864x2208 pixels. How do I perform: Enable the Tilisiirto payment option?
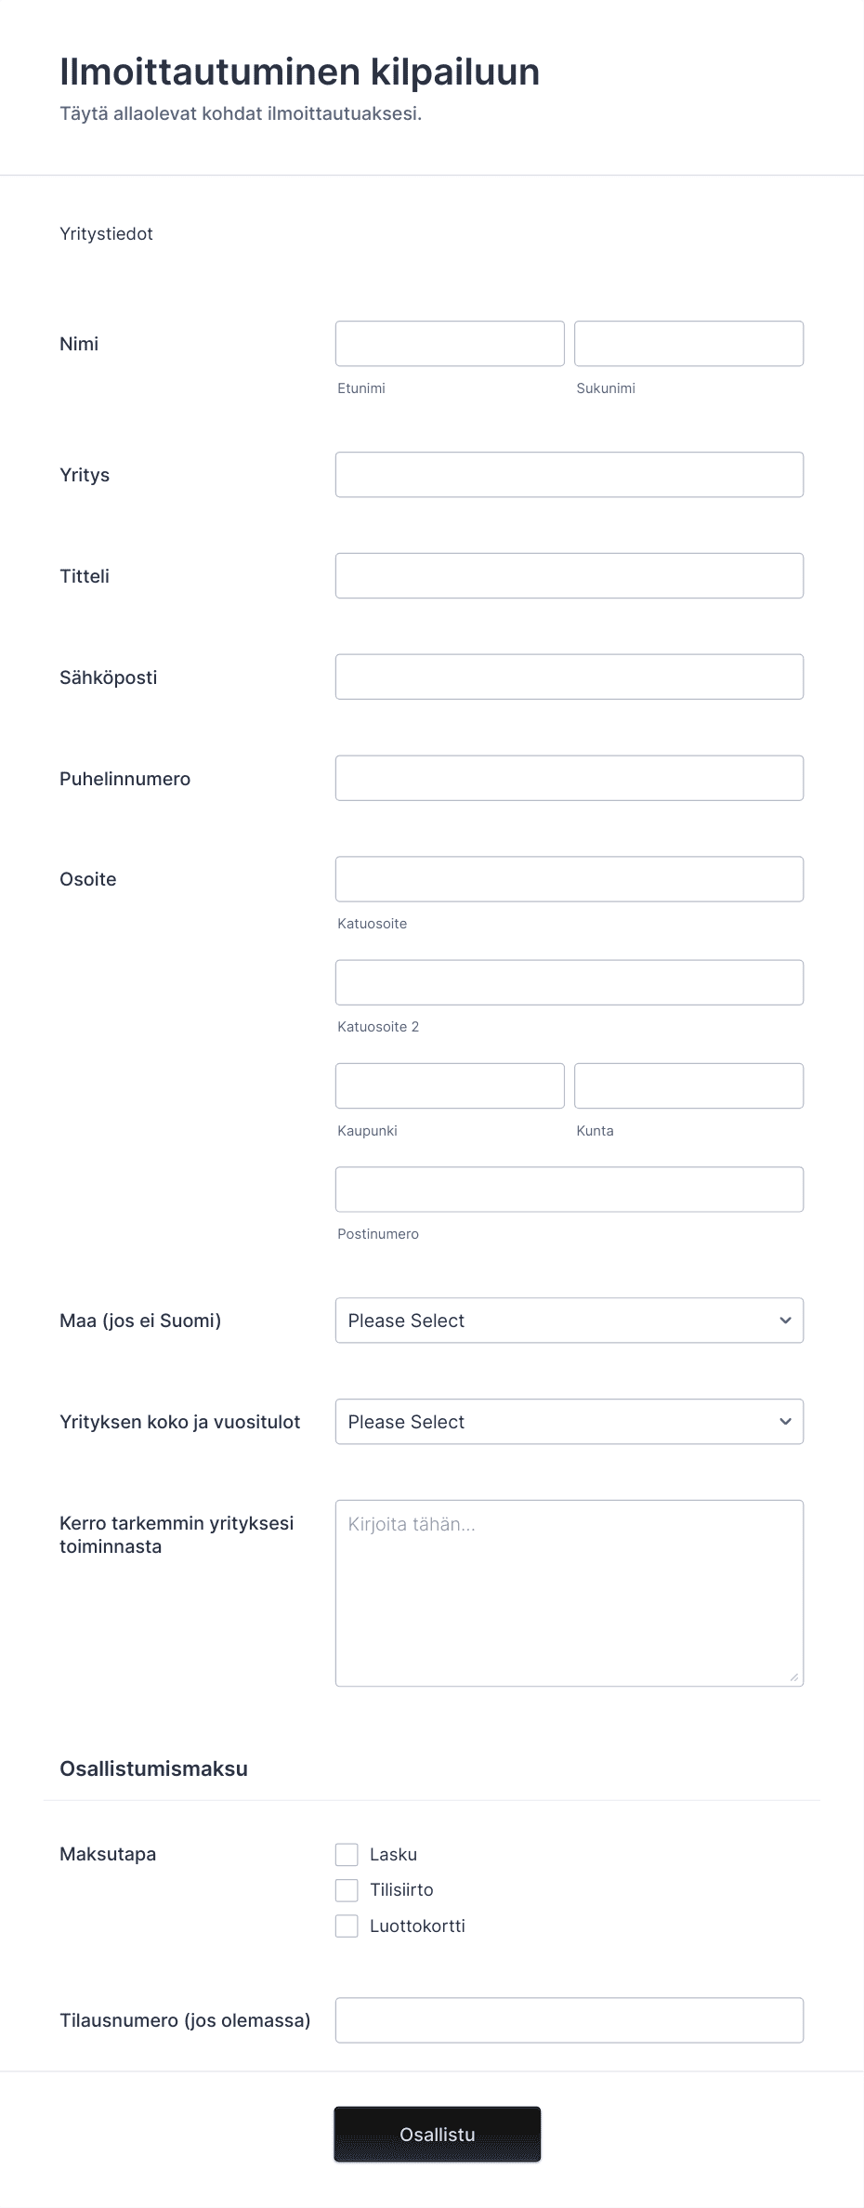(347, 1890)
